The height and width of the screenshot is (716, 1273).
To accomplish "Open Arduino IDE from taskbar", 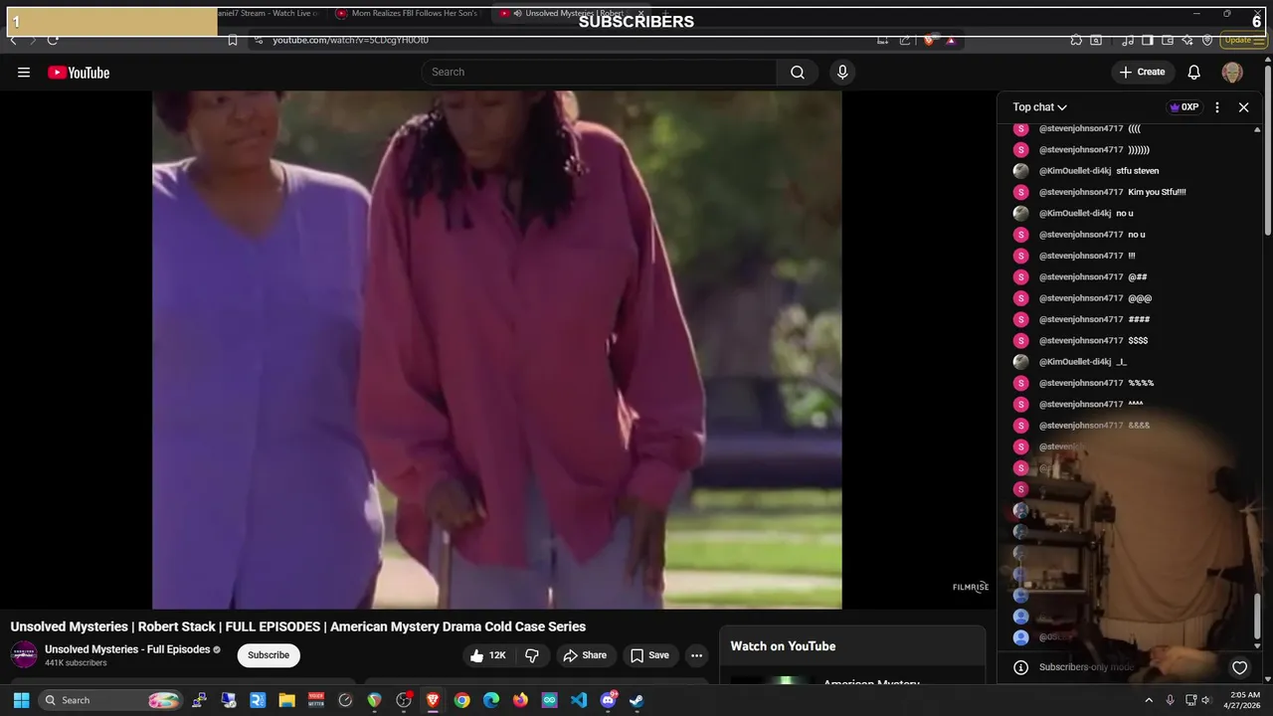I will coord(549,700).
